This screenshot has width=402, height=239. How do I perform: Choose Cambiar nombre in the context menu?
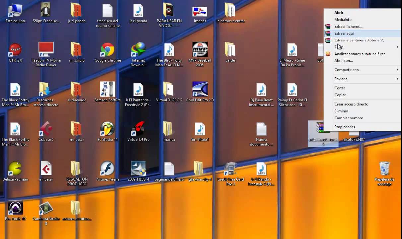coord(362,118)
